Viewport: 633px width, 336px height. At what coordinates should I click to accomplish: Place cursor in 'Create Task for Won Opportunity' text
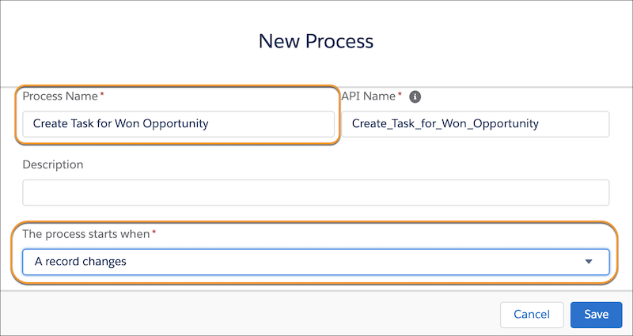tap(121, 123)
